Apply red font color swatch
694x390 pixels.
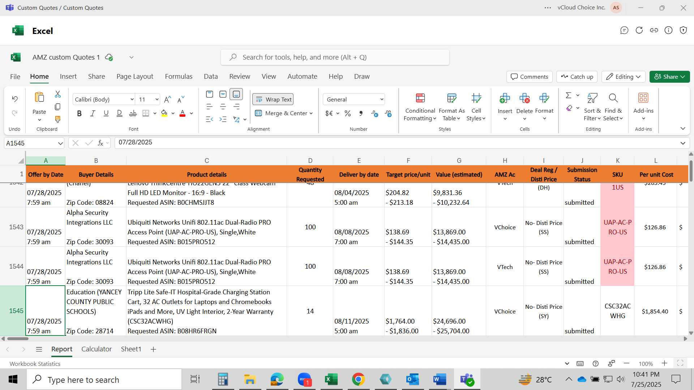coord(183,113)
